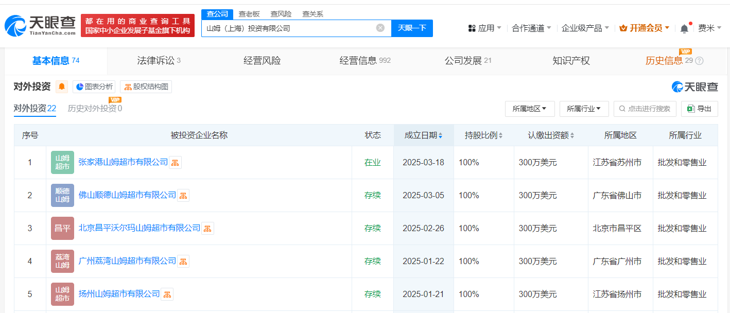
Task: Open the equity tree icon for 北京昌平沃尔玛山姆超市有限公司
Action: [207, 228]
